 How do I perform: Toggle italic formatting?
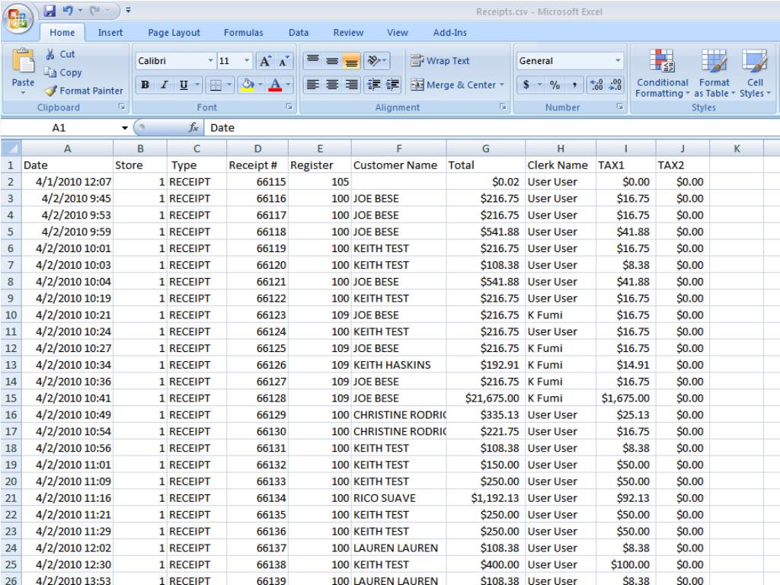pos(165,85)
